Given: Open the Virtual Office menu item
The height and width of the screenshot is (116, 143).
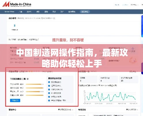Looking at the screenshot, I should click(10, 12).
